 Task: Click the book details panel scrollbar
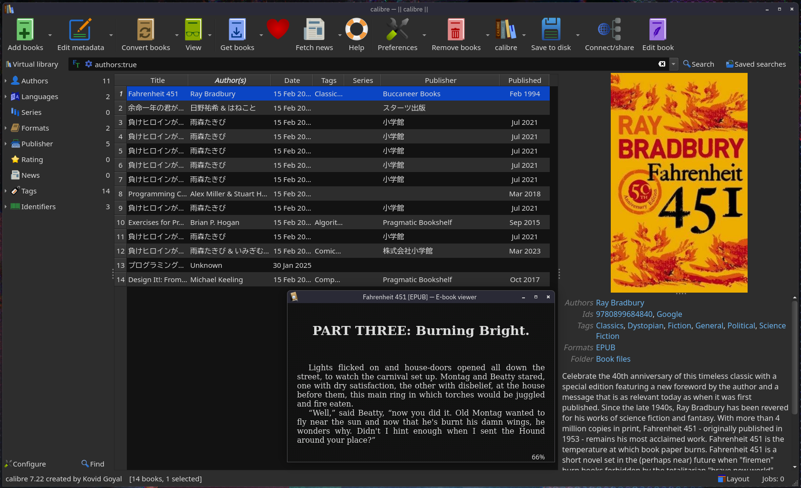click(x=794, y=357)
